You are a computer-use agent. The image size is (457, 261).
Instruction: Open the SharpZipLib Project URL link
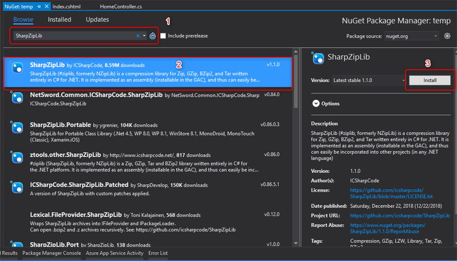400,215
